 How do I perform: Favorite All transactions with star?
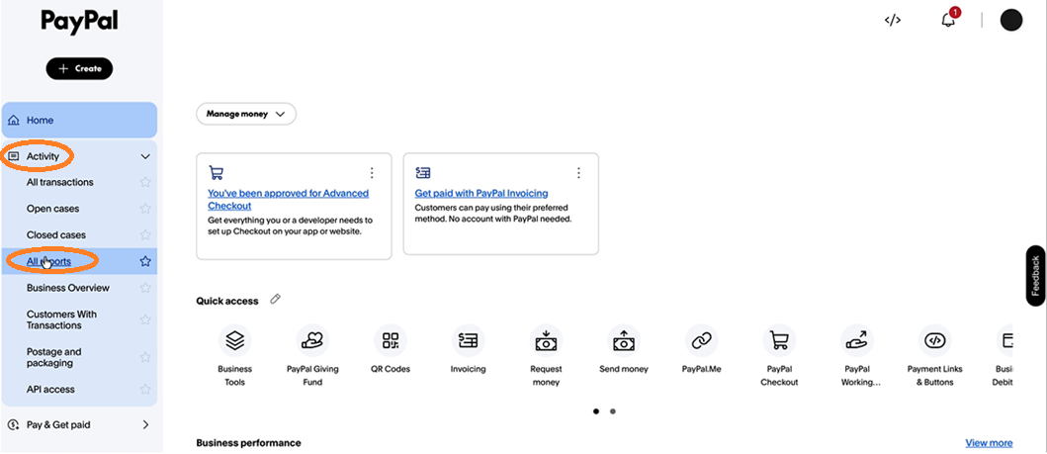pyautogui.click(x=145, y=182)
